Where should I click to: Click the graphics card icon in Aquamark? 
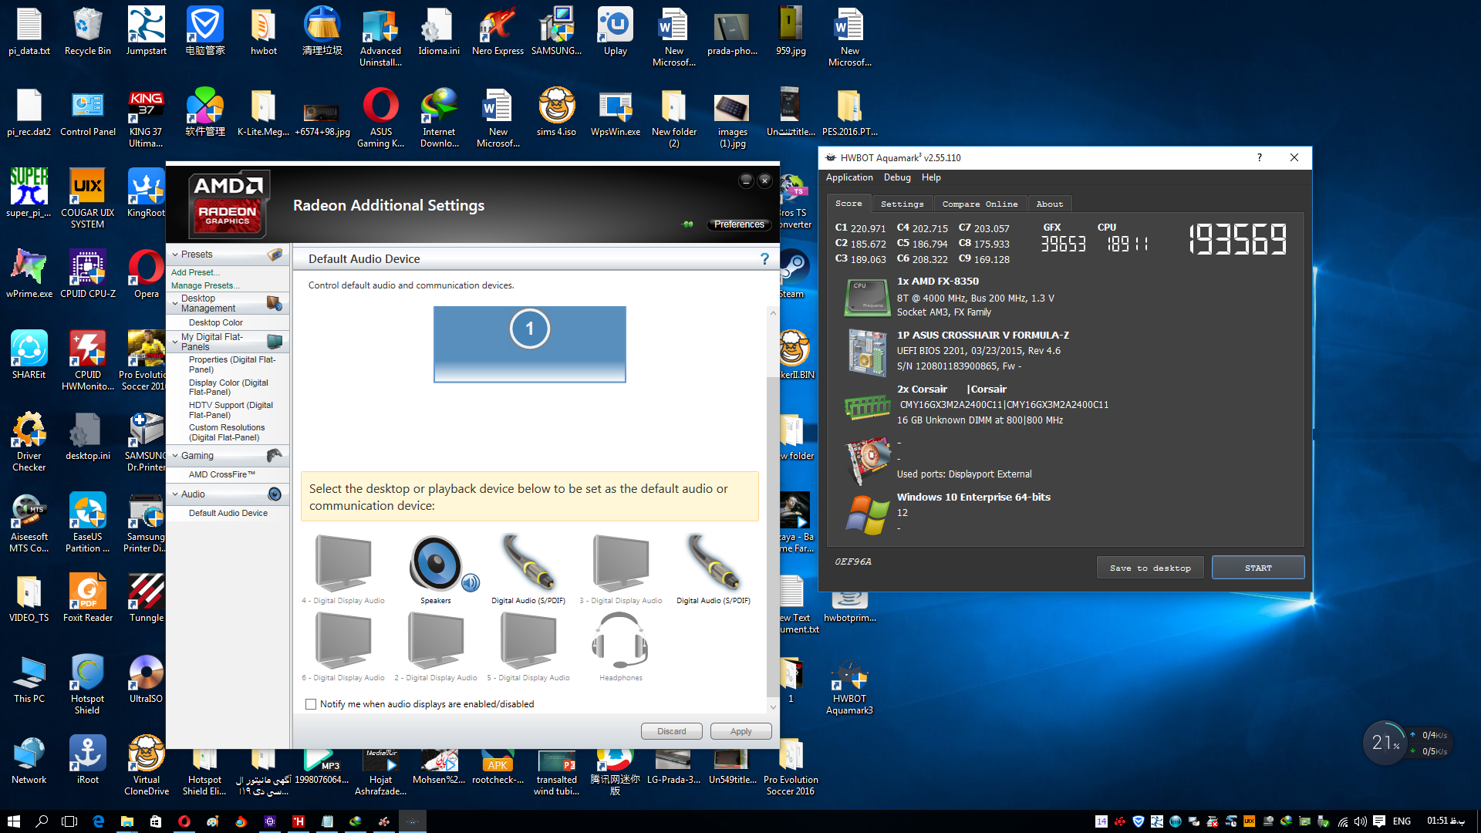[x=867, y=460]
